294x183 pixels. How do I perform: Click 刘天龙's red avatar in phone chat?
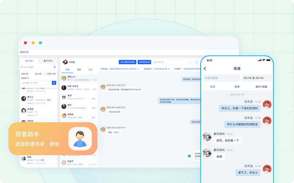[267, 104]
